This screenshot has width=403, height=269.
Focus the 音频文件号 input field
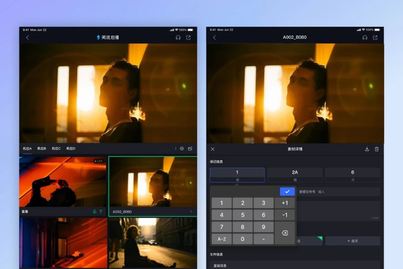(x=338, y=192)
